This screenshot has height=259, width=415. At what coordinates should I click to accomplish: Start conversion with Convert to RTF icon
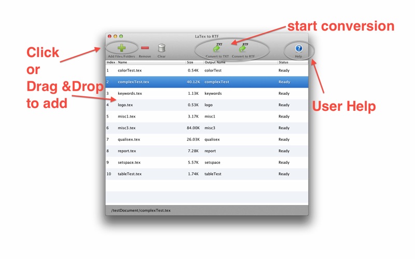coord(243,48)
